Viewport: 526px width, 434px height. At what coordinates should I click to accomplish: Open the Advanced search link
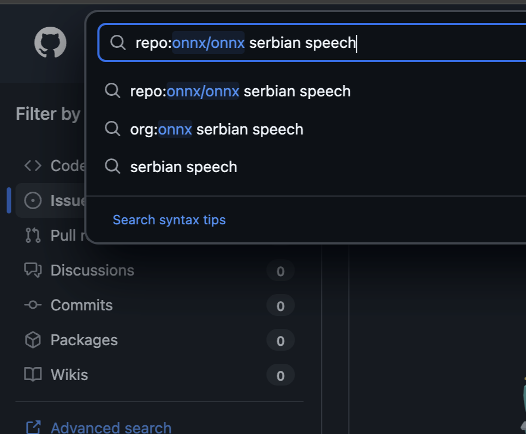pos(111,427)
